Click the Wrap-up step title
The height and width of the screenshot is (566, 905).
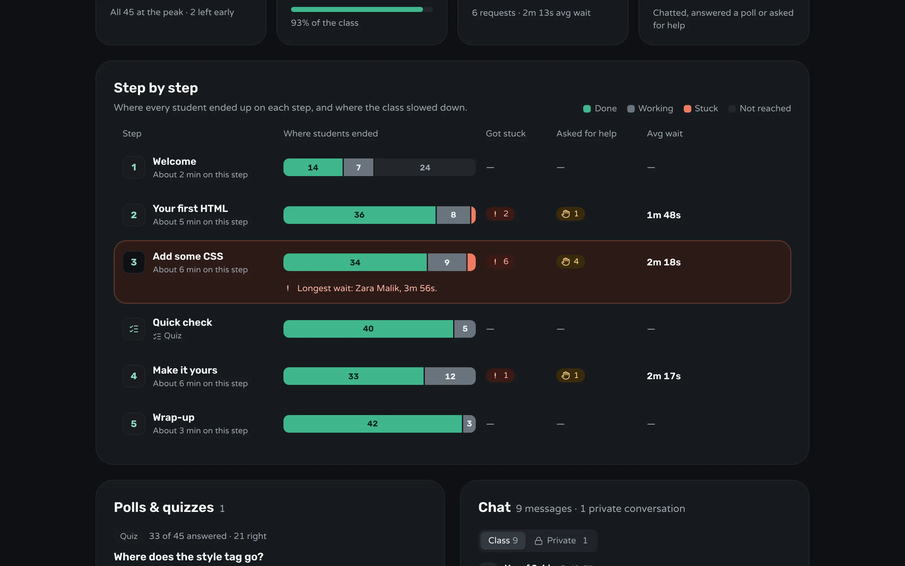(x=173, y=417)
